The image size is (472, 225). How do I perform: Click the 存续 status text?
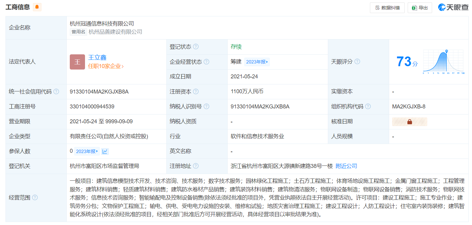(236, 47)
